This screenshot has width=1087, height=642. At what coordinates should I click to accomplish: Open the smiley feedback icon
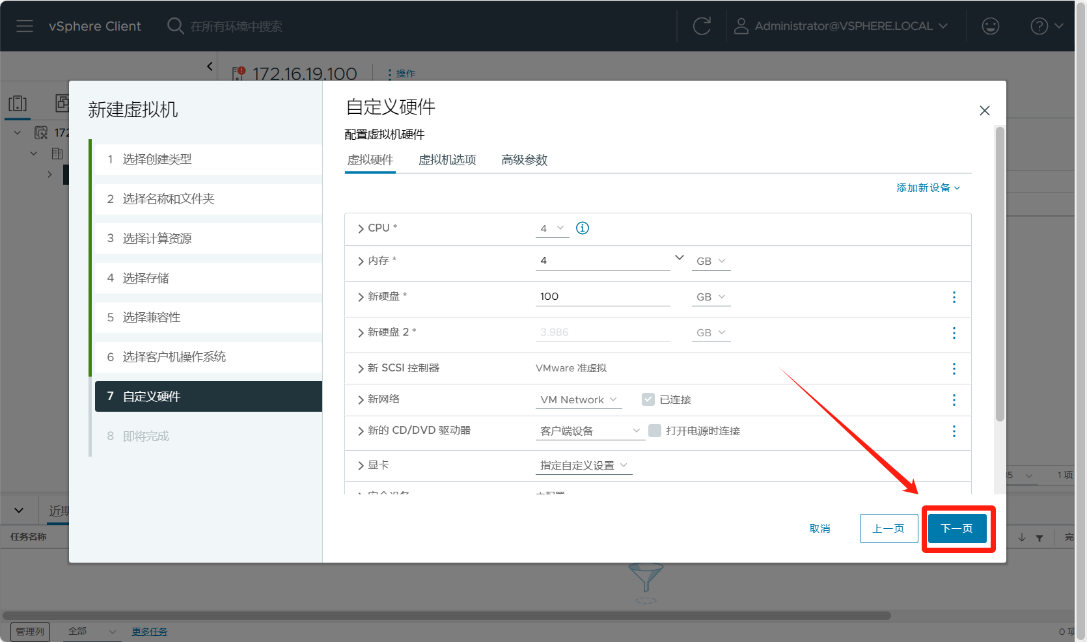click(990, 26)
